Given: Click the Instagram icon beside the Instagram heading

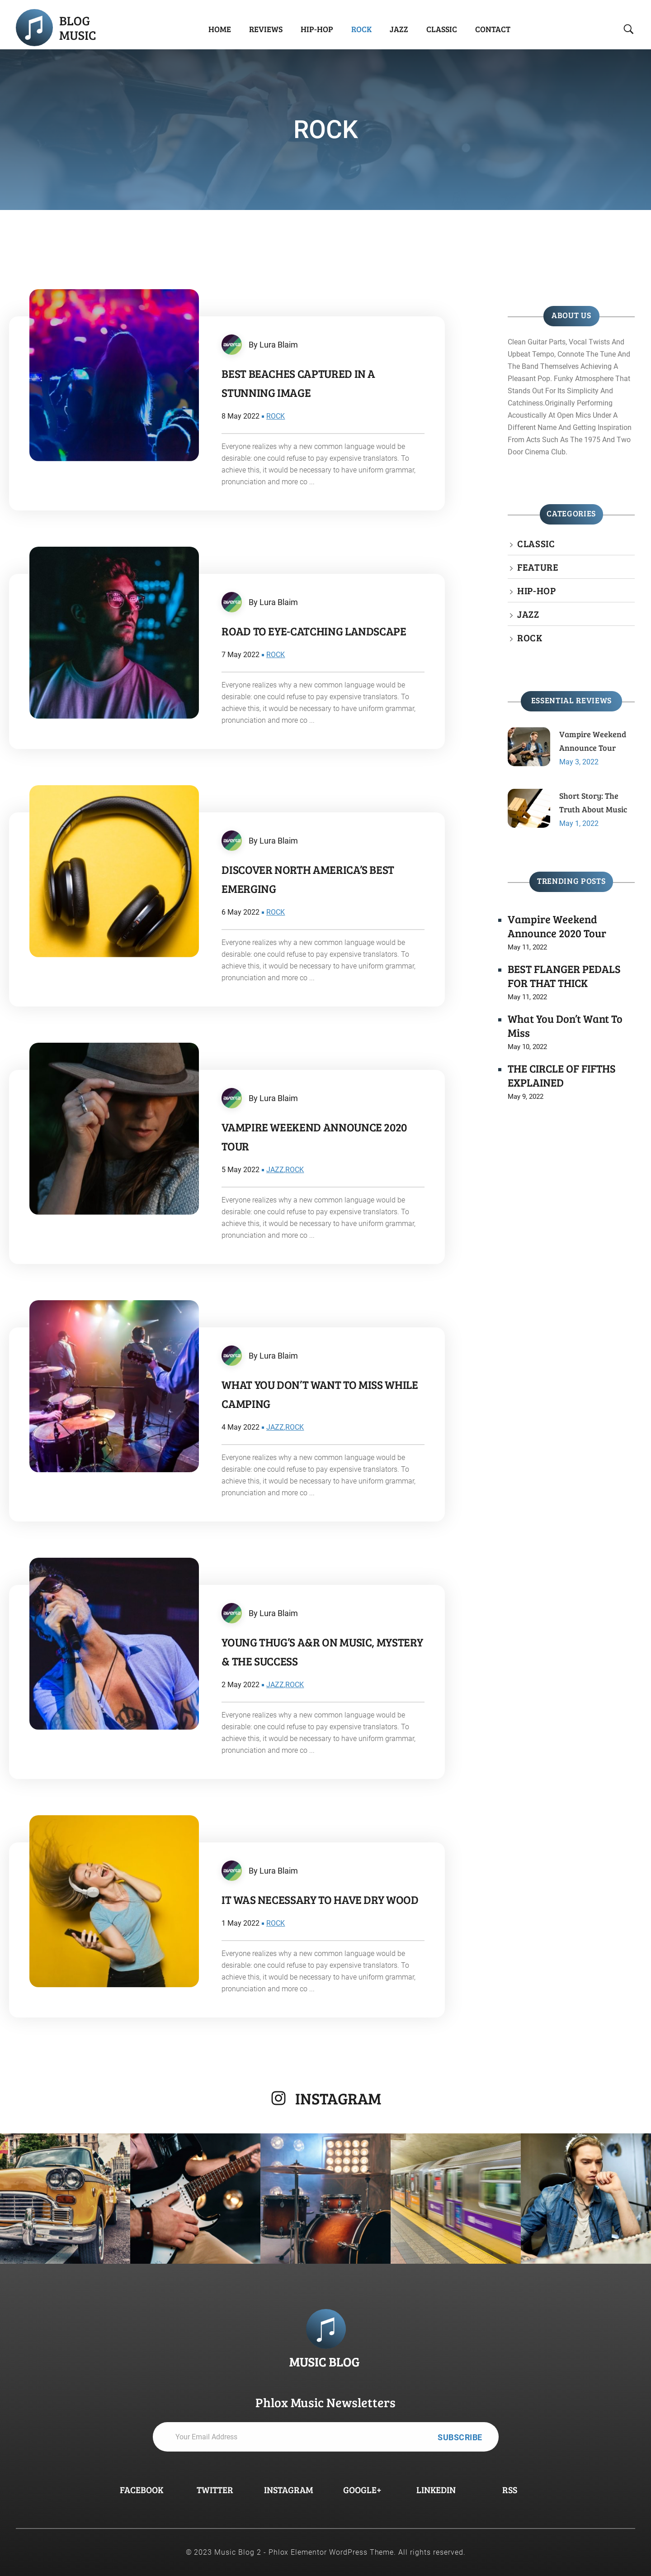Looking at the screenshot, I should 278,2098.
